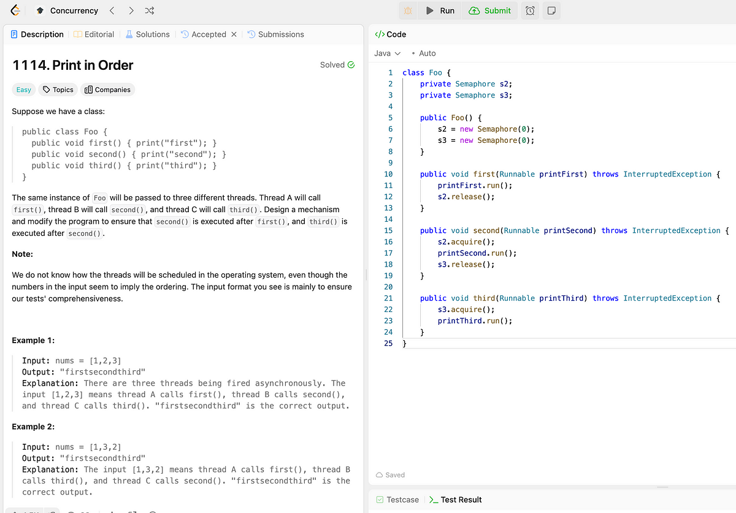Click the second(Runnable printSecond) method signature
The height and width of the screenshot is (513, 736).
coord(575,230)
